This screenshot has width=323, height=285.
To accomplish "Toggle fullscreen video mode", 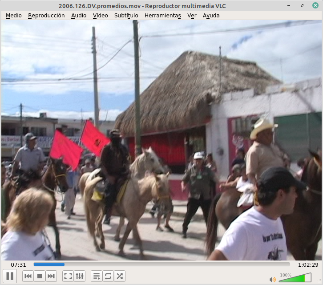I will click(68, 276).
